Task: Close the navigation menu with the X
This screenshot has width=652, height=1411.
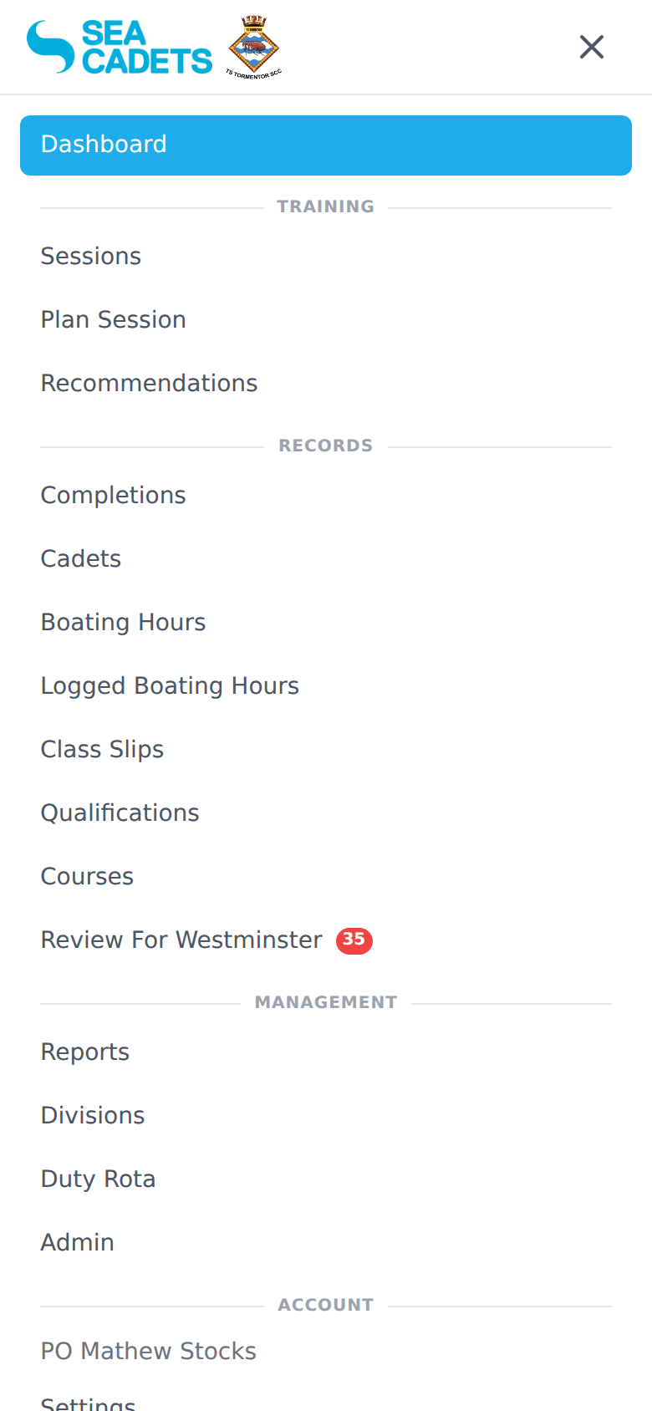Action: coord(591,47)
